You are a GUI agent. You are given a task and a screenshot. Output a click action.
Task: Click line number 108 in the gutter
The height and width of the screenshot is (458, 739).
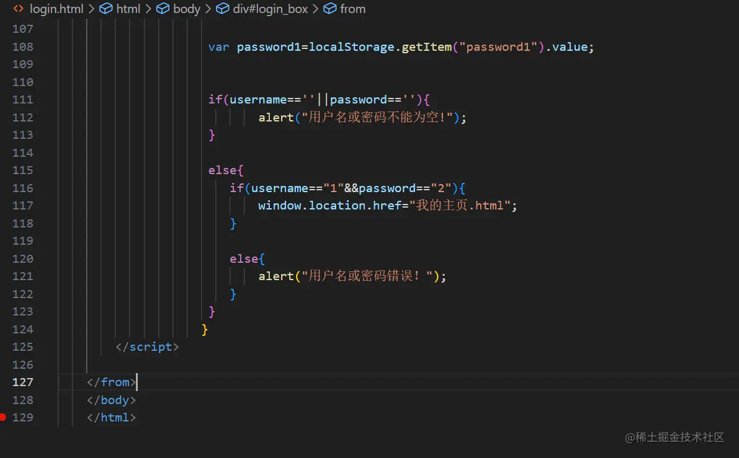click(22, 47)
